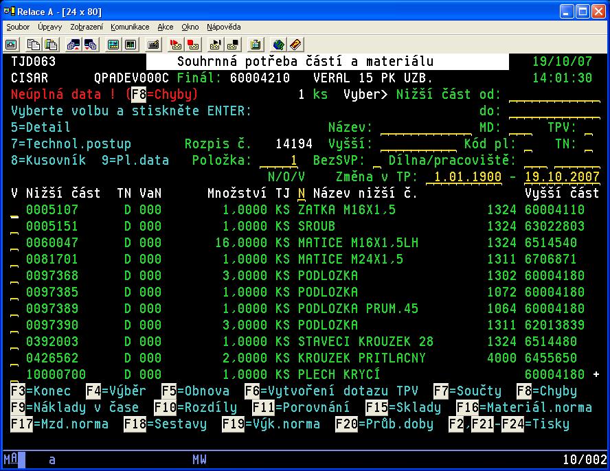This screenshot has height=471, width=610.
Task: Click the Copy toolbar icon
Action: 34,45
